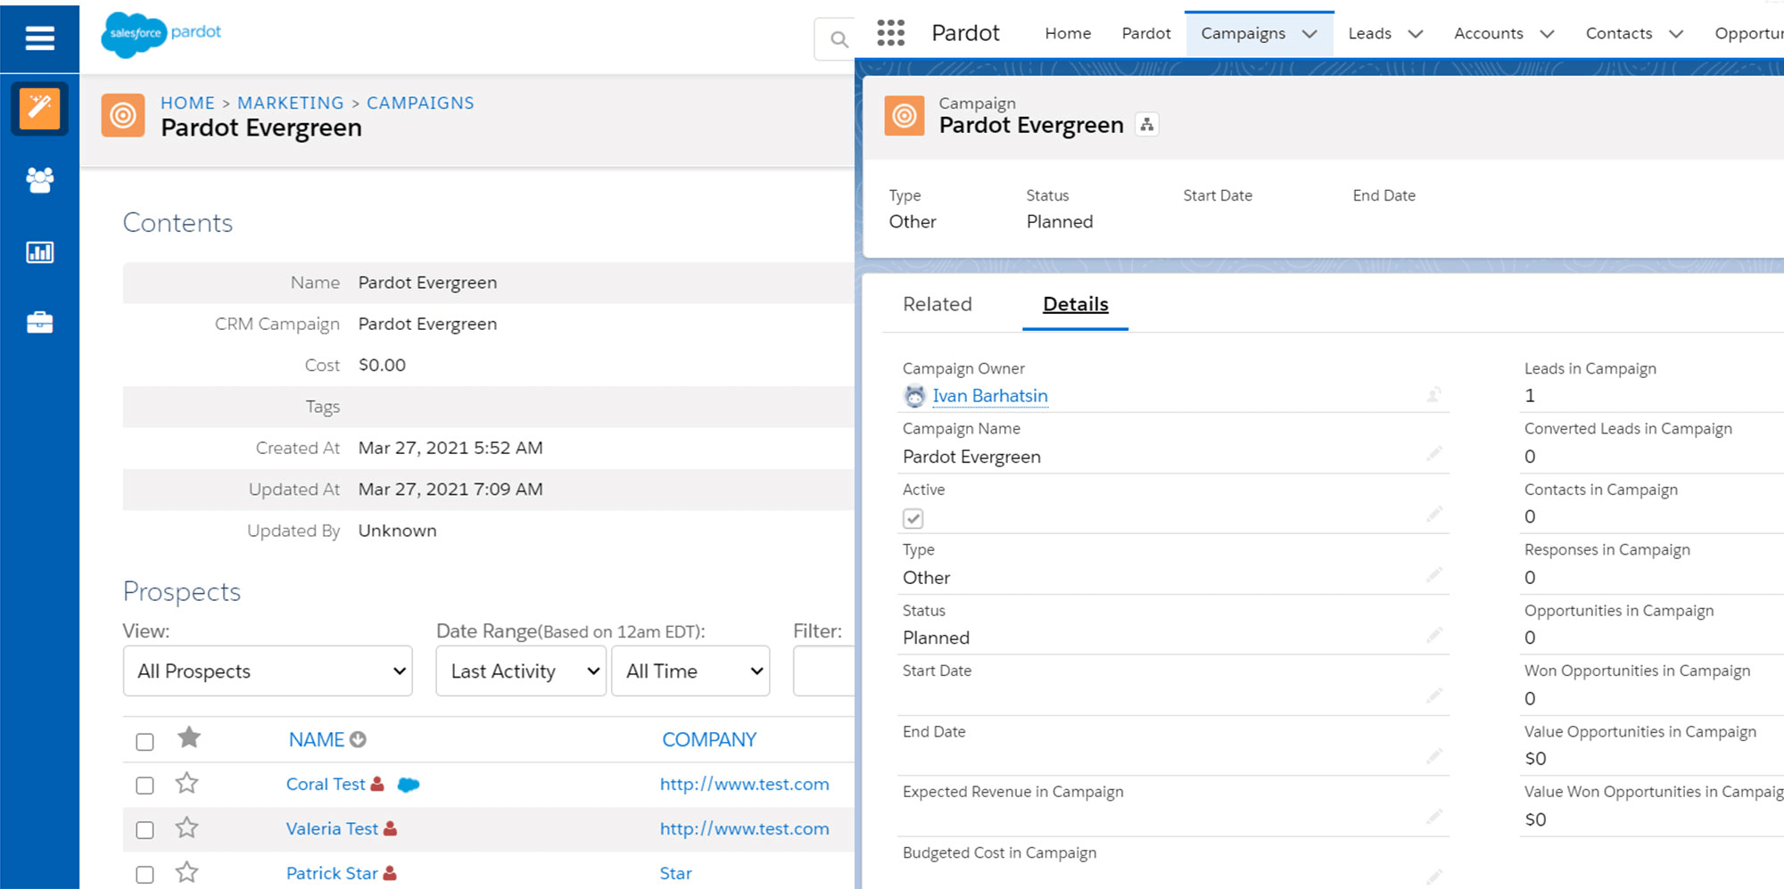Edit Expected Revenue in Campaign pencil
Screen dimensions: 1784x889
(1434, 817)
